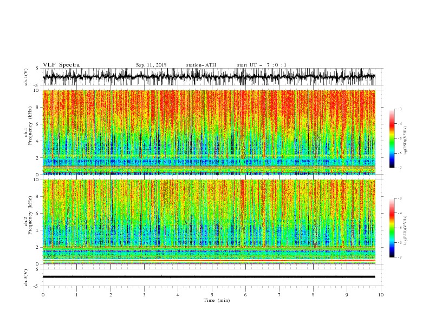Click the '-3' label on upper colorbar
This screenshot has height=331, width=429.
(x=399, y=109)
